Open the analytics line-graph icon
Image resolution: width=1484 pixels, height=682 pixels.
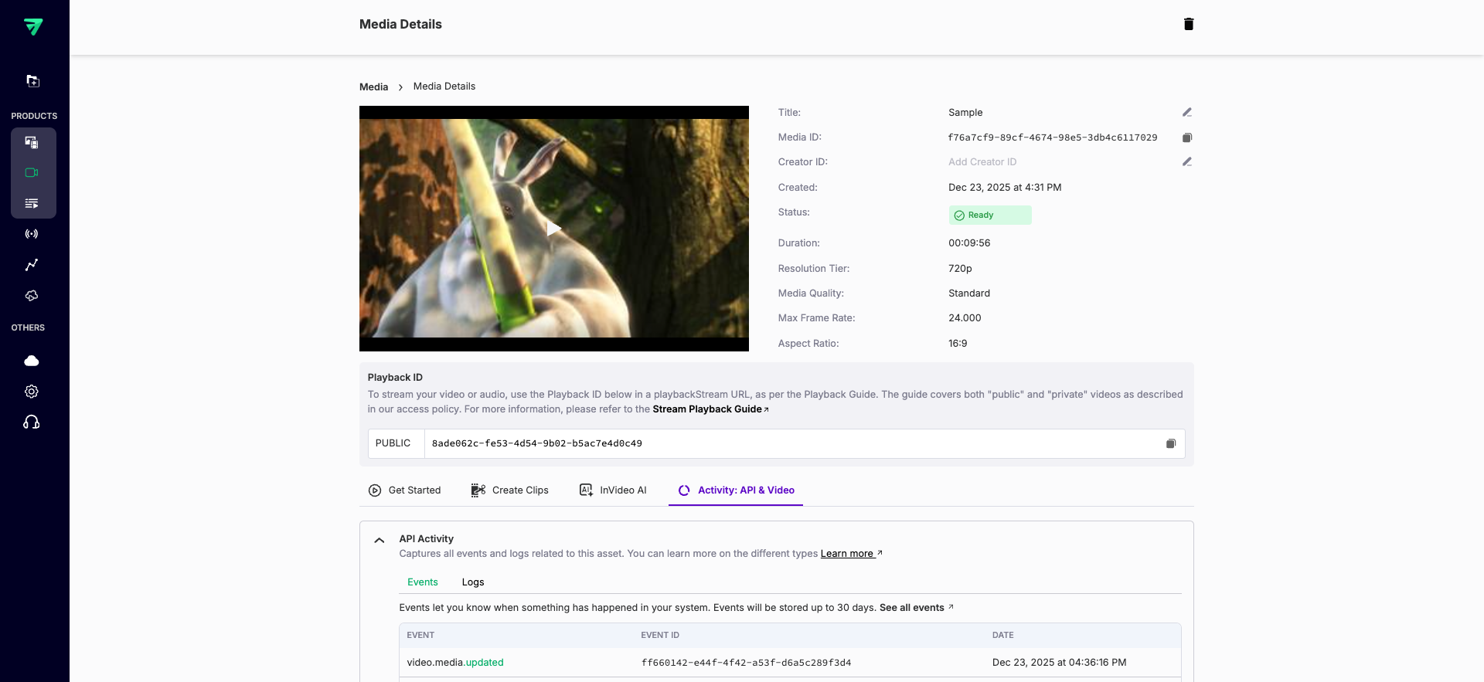tap(32, 265)
